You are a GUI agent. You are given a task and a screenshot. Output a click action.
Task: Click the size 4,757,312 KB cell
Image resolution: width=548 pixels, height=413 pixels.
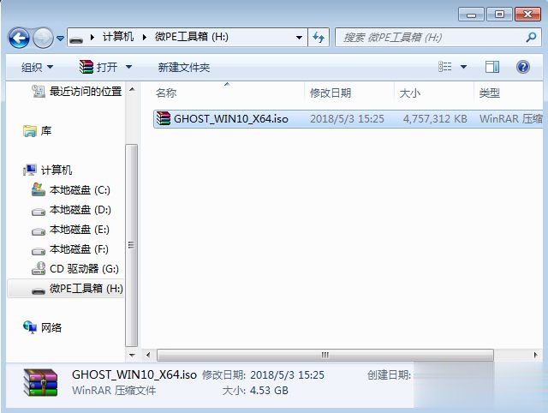435,119
